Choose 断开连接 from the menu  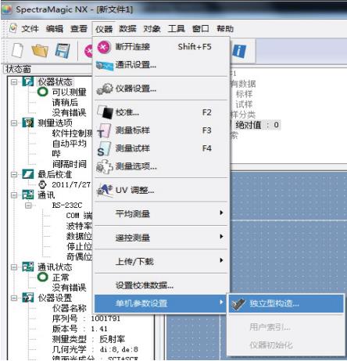pos(161,47)
